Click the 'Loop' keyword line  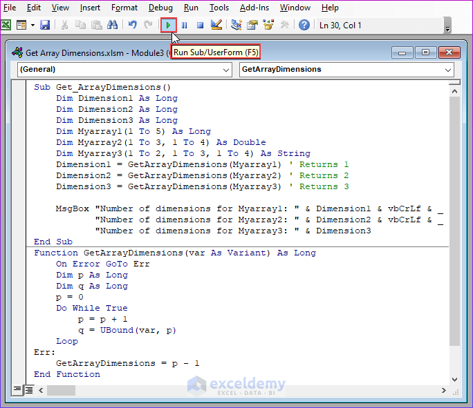[67, 342]
